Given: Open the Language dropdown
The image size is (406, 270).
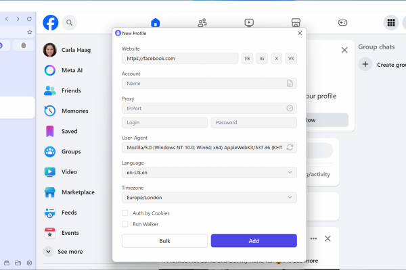Looking at the screenshot, I should [209, 173].
